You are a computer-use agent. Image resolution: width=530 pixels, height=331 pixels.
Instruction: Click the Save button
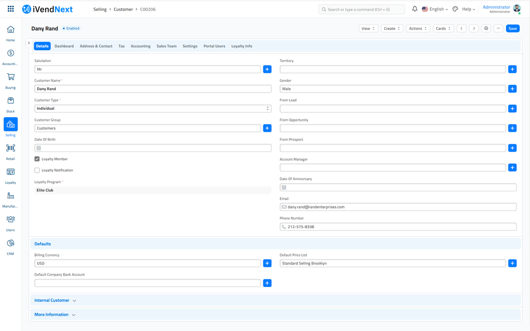512,28
